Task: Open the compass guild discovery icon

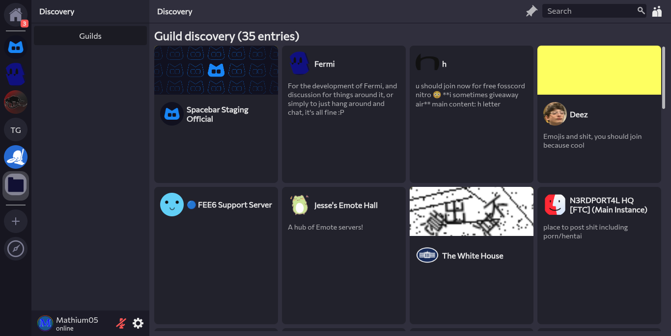Action: [x=16, y=249]
